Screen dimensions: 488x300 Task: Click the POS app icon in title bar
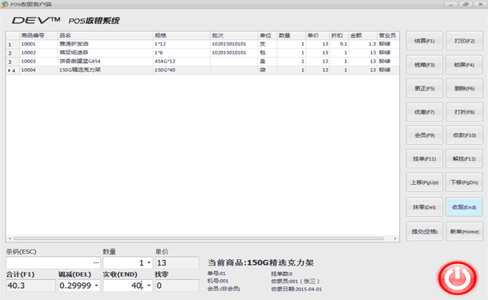(x=4, y=4)
